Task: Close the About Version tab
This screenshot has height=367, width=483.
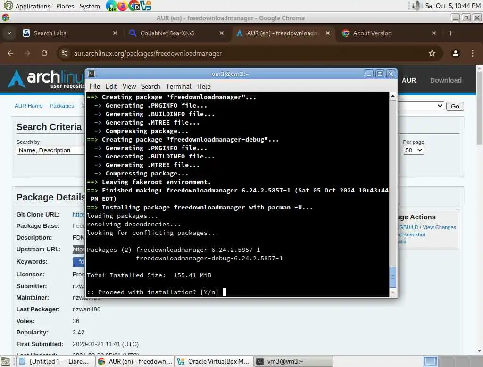Action: coord(434,33)
